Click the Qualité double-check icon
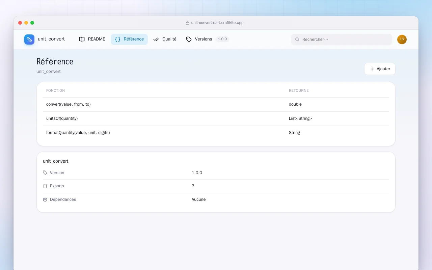The width and height of the screenshot is (432, 270). 156,39
